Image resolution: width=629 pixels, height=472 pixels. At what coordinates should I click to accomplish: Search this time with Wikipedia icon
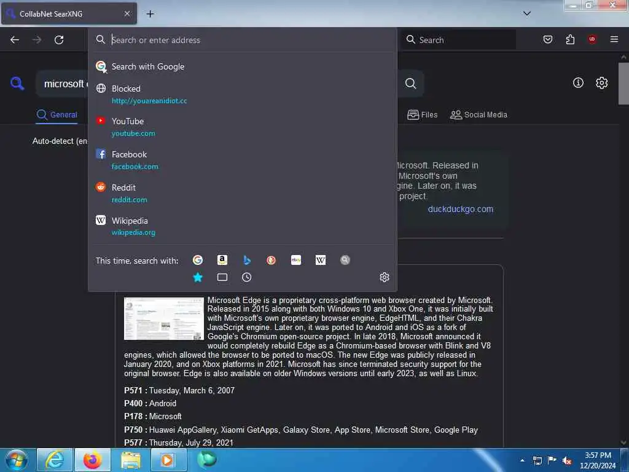click(321, 260)
